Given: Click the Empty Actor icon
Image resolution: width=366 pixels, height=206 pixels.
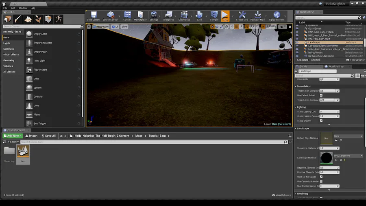Looking at the screenshot, I should (x=29, y=34).
